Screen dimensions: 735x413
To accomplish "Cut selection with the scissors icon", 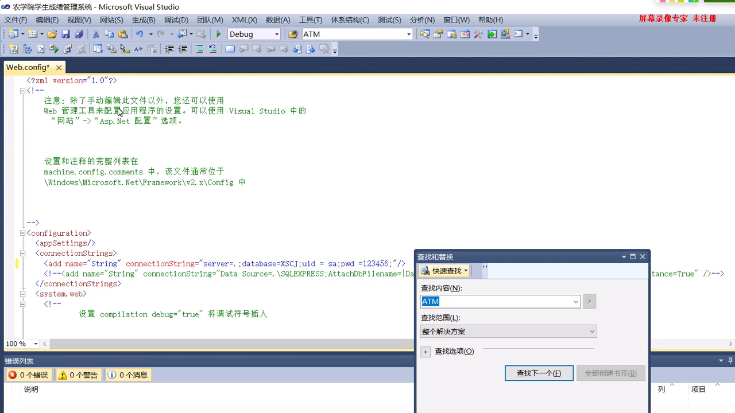I will 95,34.
